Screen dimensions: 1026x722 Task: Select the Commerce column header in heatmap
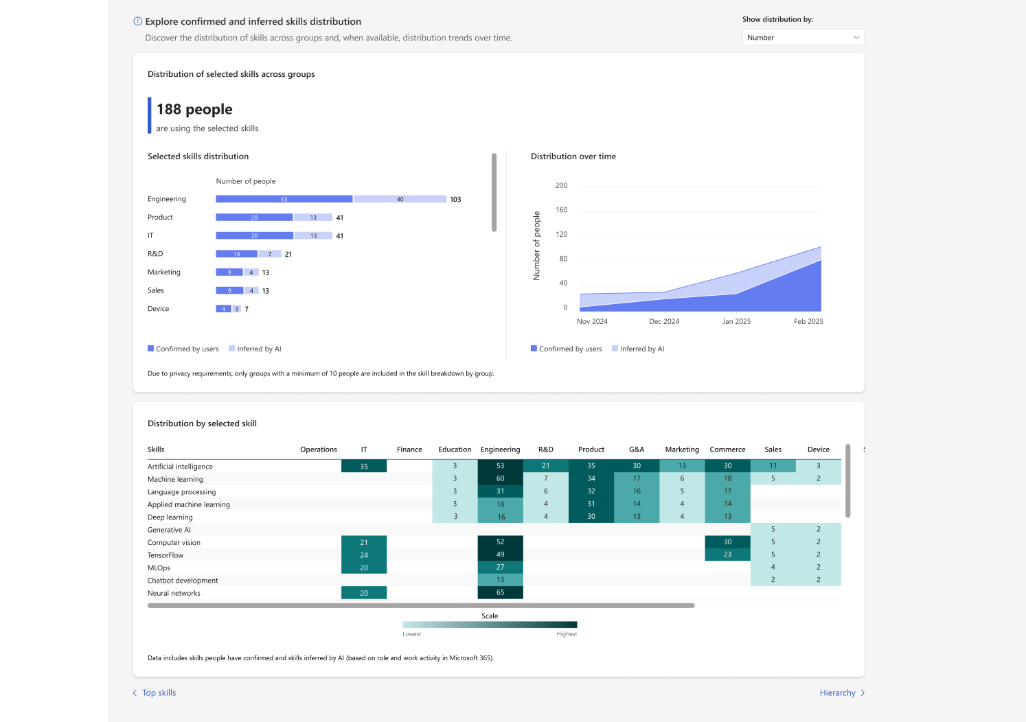pos(727,450)
